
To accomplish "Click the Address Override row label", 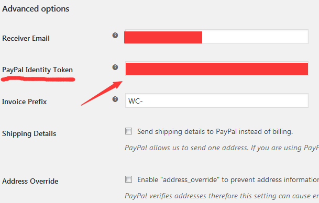I will pos(30,181).
